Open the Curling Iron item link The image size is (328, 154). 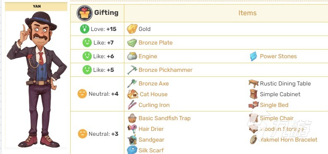(154, 105)
